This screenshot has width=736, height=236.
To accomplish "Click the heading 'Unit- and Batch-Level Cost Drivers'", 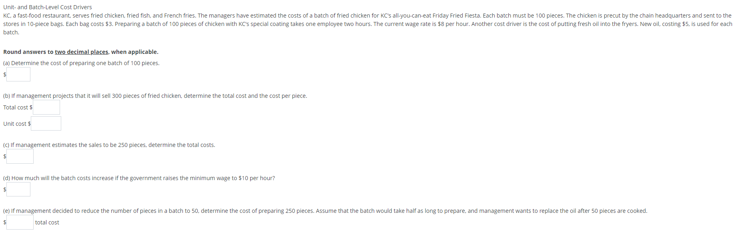I will point(47,7).
